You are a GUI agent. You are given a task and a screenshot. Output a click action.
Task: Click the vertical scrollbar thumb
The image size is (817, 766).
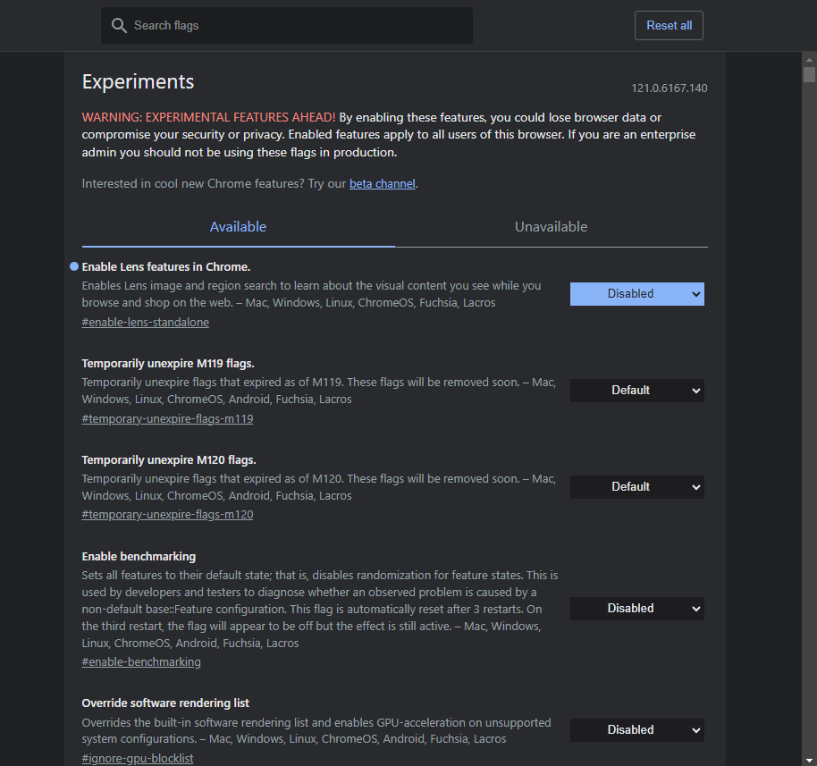point(809,75)
